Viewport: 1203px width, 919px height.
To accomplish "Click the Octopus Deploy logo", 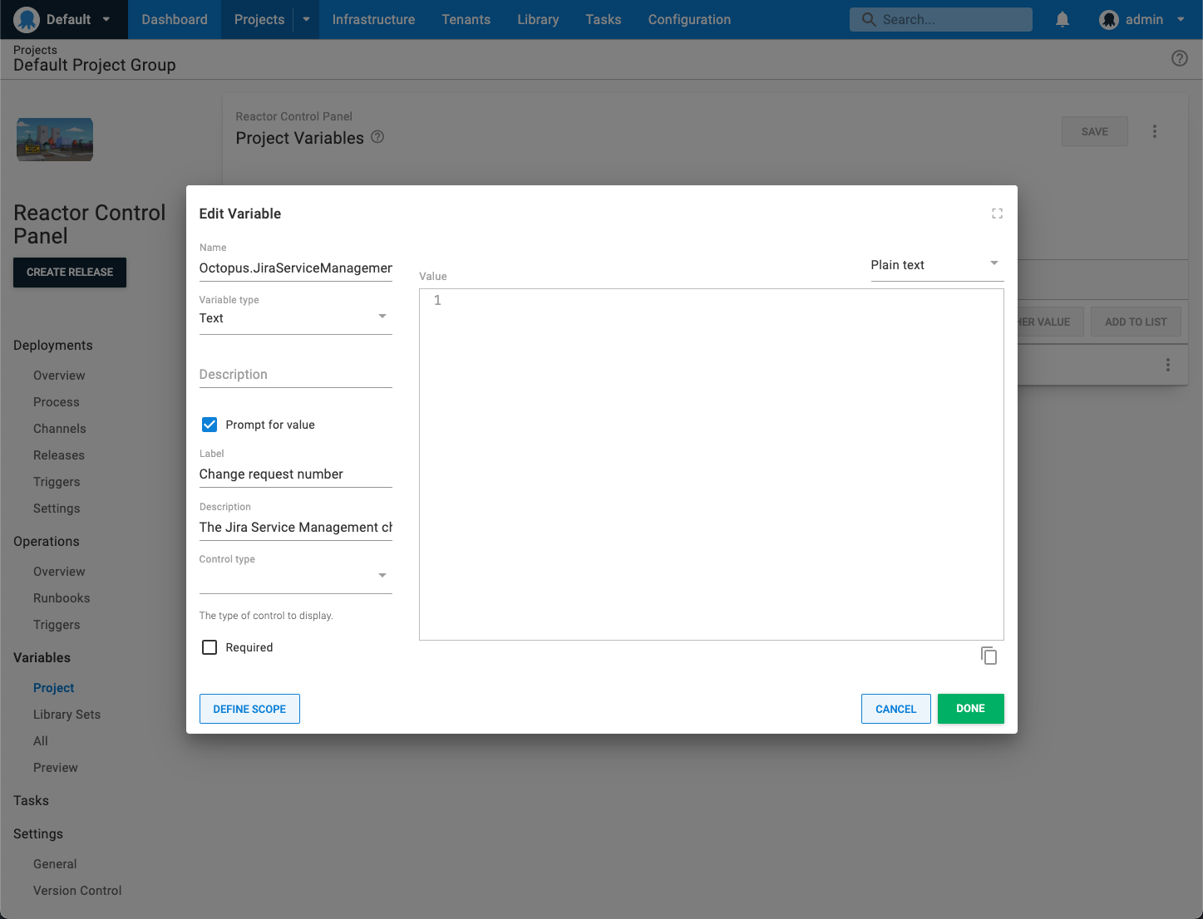I will (x=26, y=19).
